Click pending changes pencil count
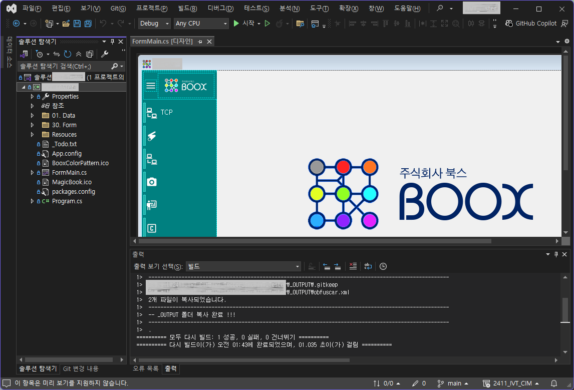This screenshot has width=574, height=390. click(419, 383)
